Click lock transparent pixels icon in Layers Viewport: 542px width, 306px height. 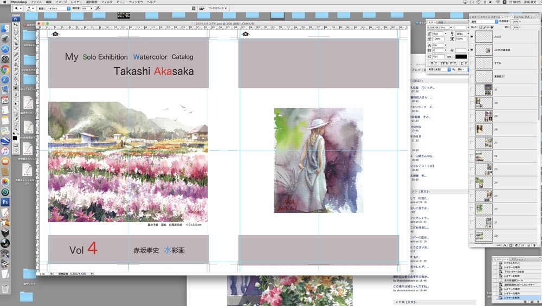480,27
